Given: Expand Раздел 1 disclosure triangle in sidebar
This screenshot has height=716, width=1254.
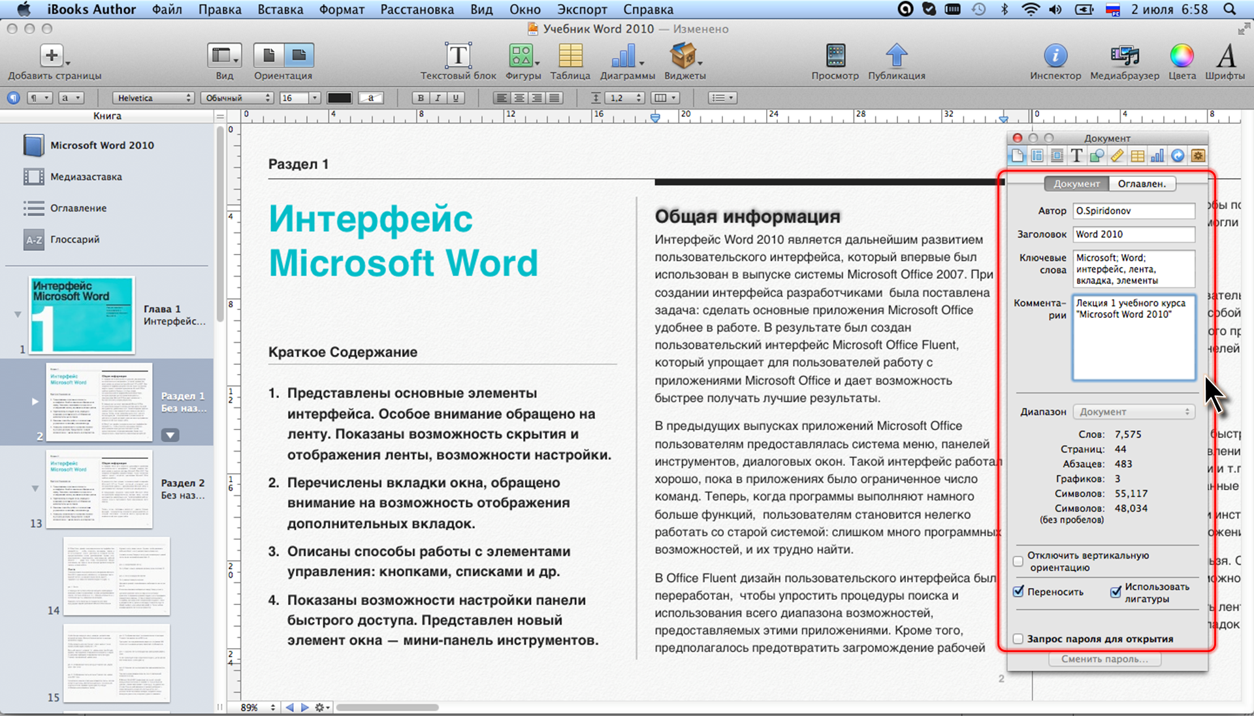Looking at the screenshot, I should coord(35,401).
